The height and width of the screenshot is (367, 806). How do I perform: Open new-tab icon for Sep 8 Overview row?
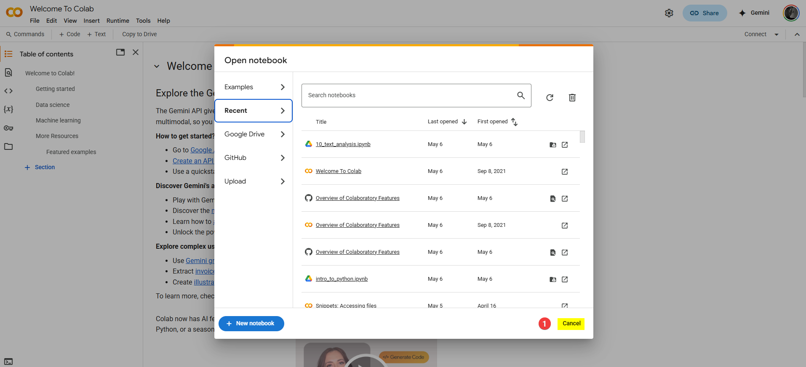pyautogui.click(x=565, y=226)
